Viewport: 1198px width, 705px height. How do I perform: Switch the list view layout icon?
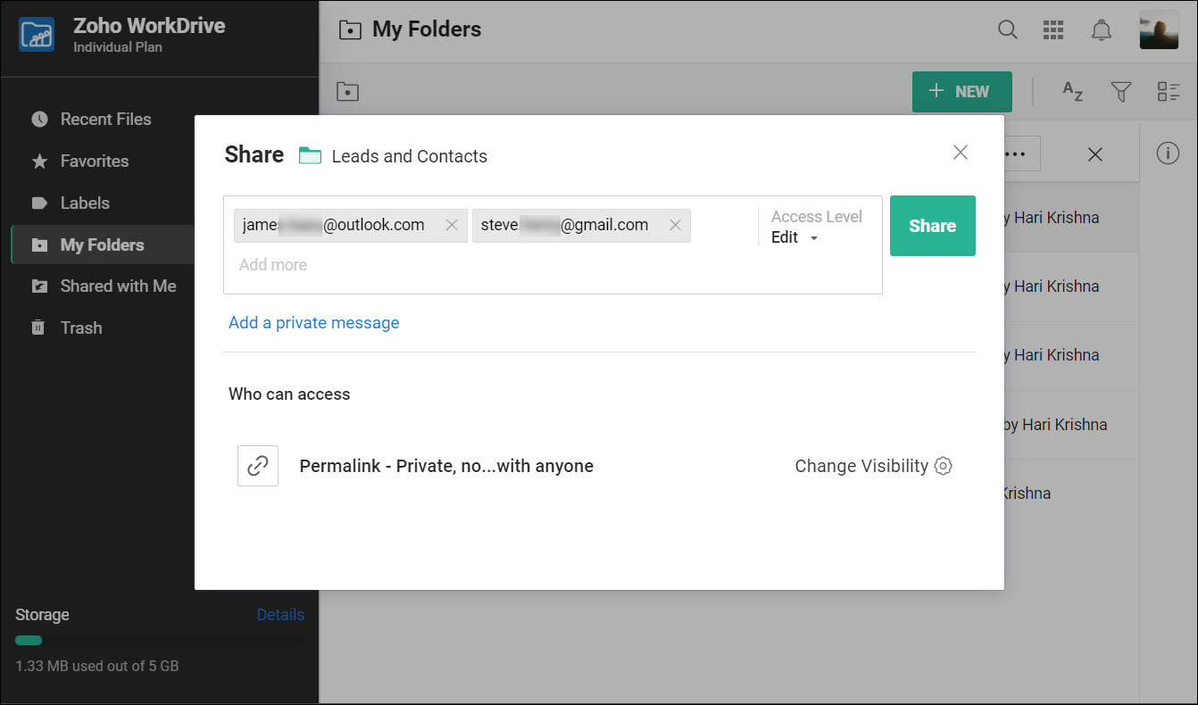click(1168, 91)
